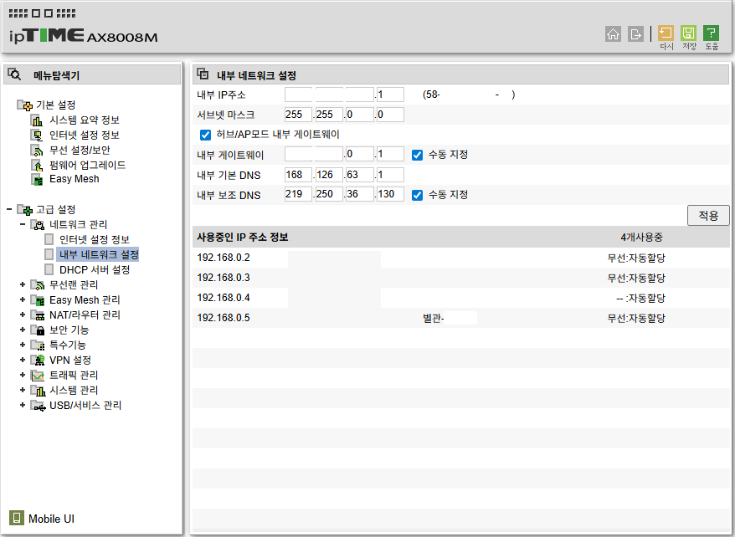This screenshot has height=537, width=735.
Task: Click the 무선랜 관리 folder icon
Action: (38, 284)
